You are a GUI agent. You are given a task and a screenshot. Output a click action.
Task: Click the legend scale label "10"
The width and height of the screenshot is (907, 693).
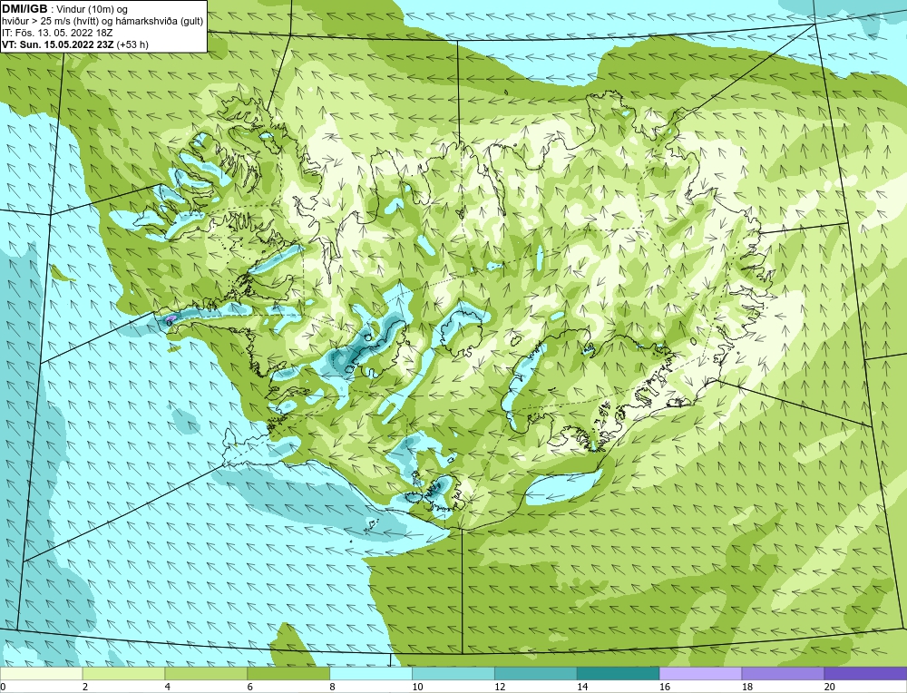click(417, 688)
